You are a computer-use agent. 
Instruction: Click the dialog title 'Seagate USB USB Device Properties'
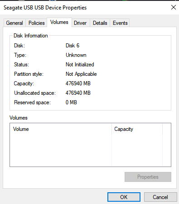[x=45, y=8]
